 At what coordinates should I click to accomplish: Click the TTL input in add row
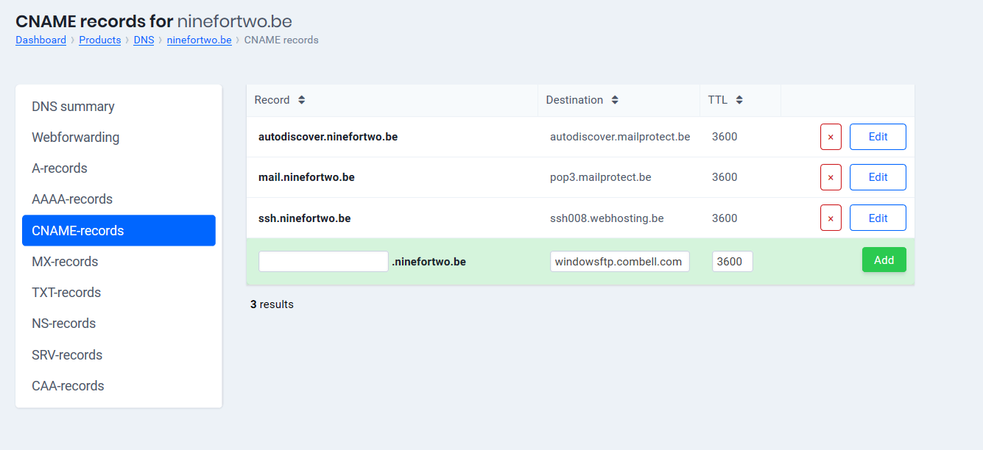(x=732, y=262)
